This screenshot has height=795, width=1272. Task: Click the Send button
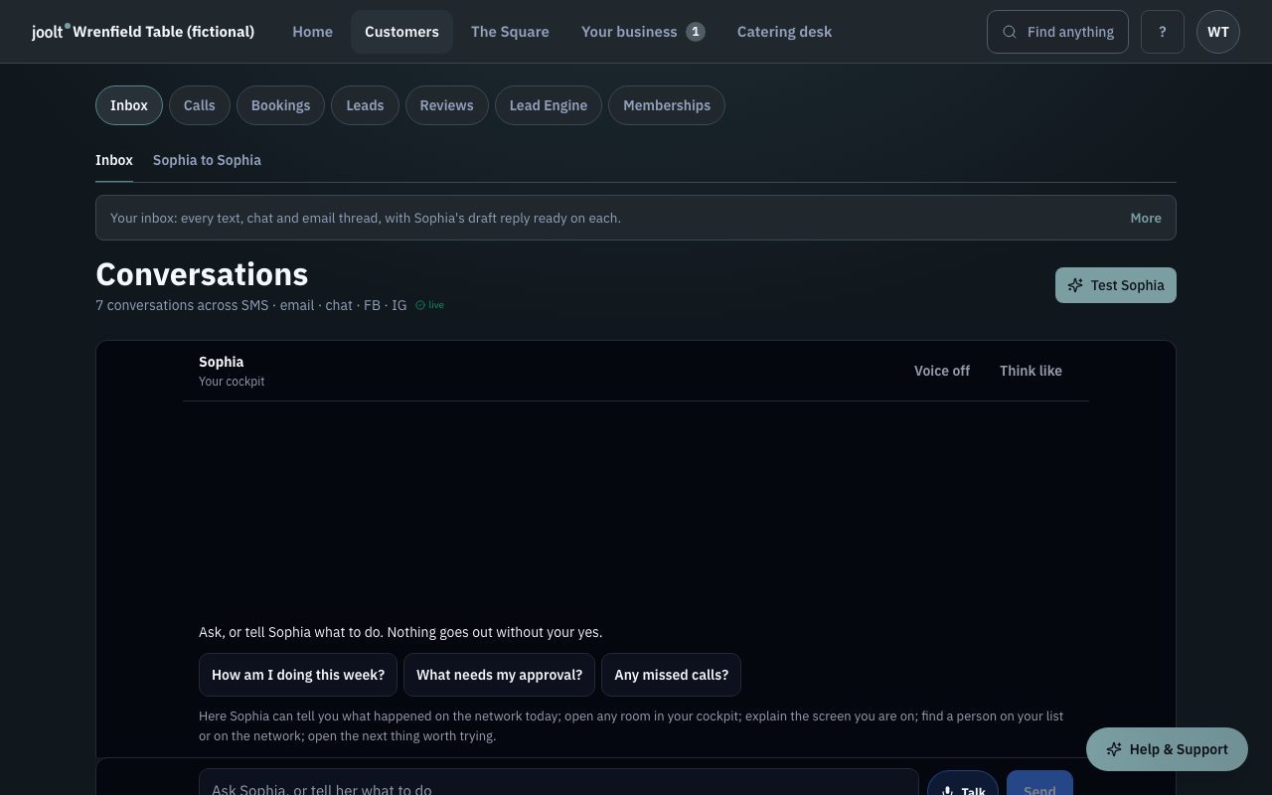point(1039,783)
